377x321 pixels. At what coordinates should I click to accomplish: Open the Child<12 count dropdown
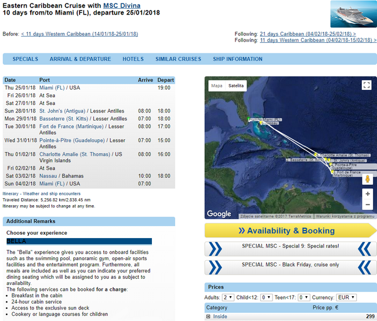point(266,297)
